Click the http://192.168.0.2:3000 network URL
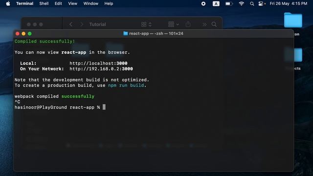 pyautogui.click(x=101, y=69)
